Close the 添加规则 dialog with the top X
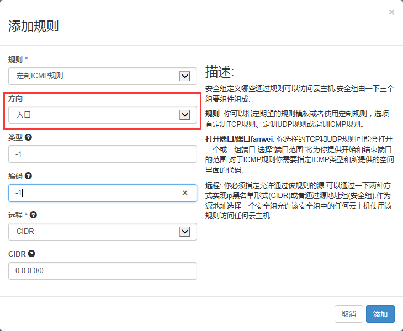 391,12
